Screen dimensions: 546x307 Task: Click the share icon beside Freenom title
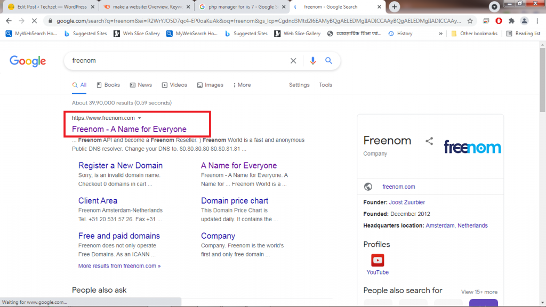click(429, 141)
